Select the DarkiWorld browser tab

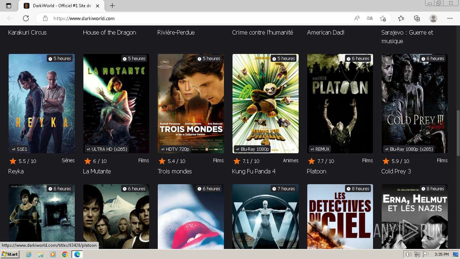[x=61, y=6]
